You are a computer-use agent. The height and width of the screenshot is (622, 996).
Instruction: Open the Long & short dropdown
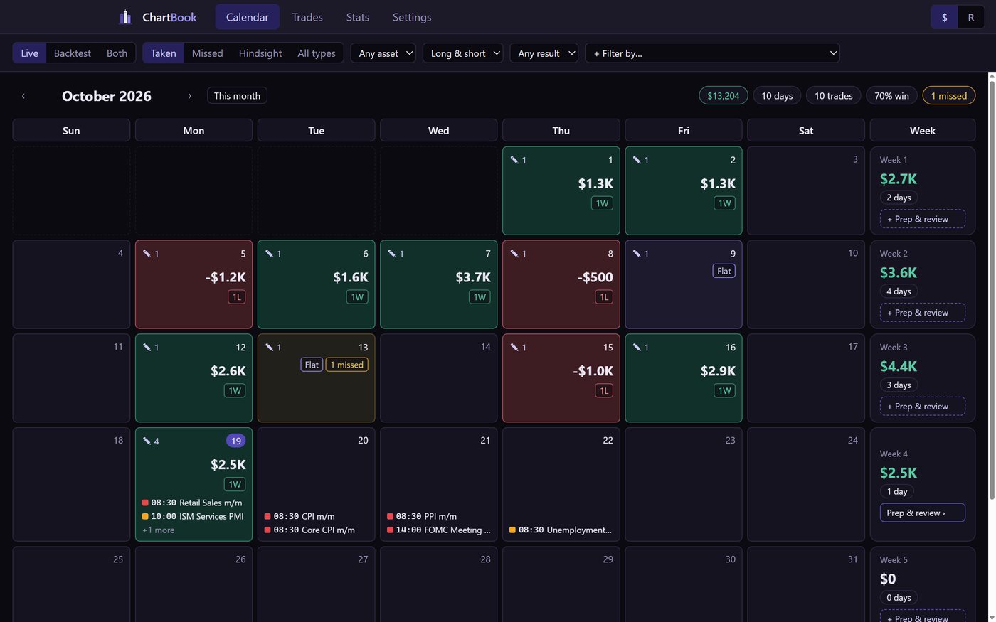point(463,53)
